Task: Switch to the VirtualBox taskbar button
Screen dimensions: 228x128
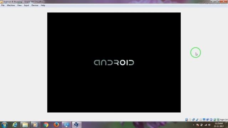Action: 77,125
